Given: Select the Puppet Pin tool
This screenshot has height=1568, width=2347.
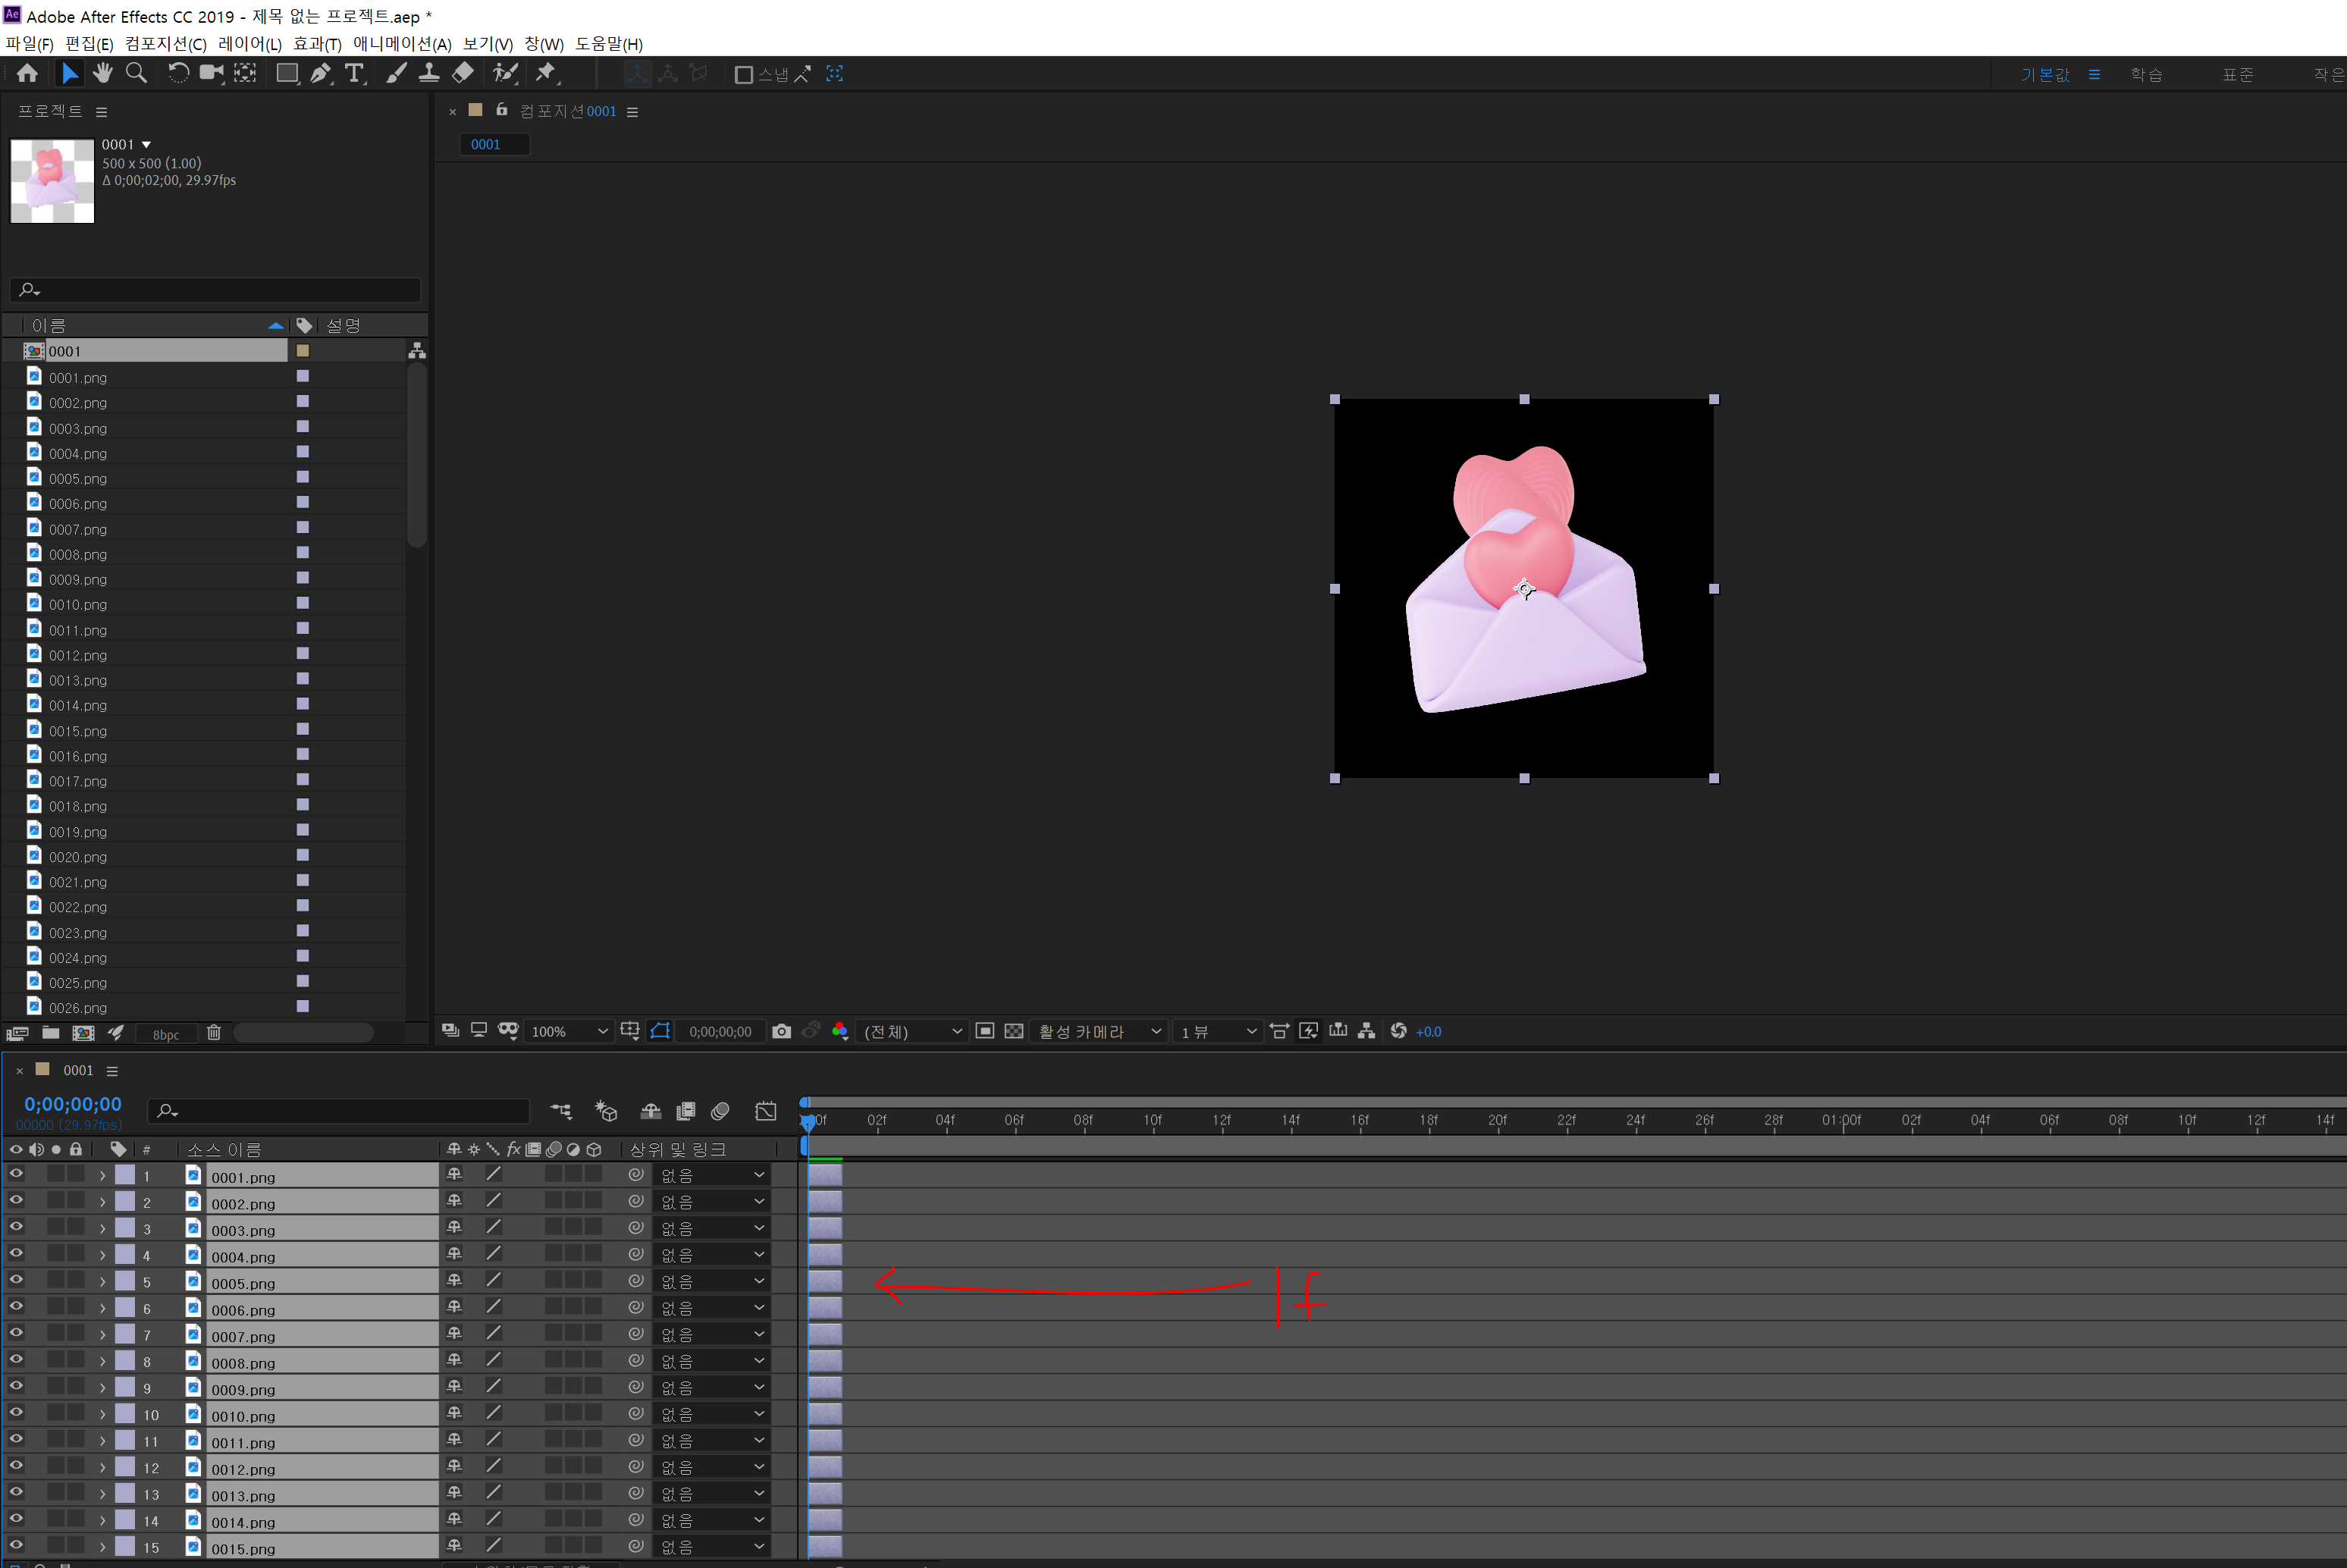Looking at the screenshot, I should pos(546,74).
